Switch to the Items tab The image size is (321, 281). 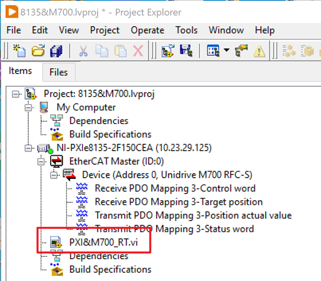point(20,71)
